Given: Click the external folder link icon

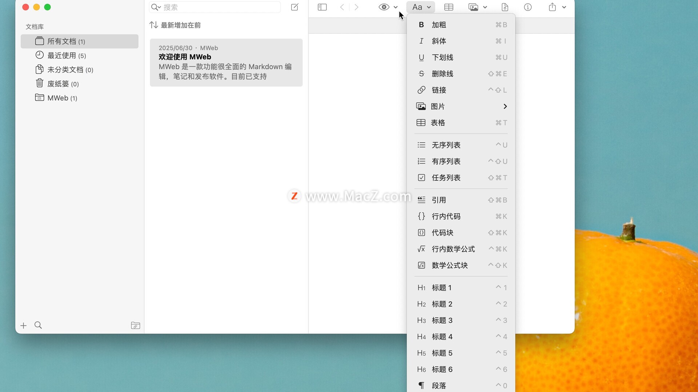Looking at the screenshot, I should pyautogui.click(x=136, y=326).
